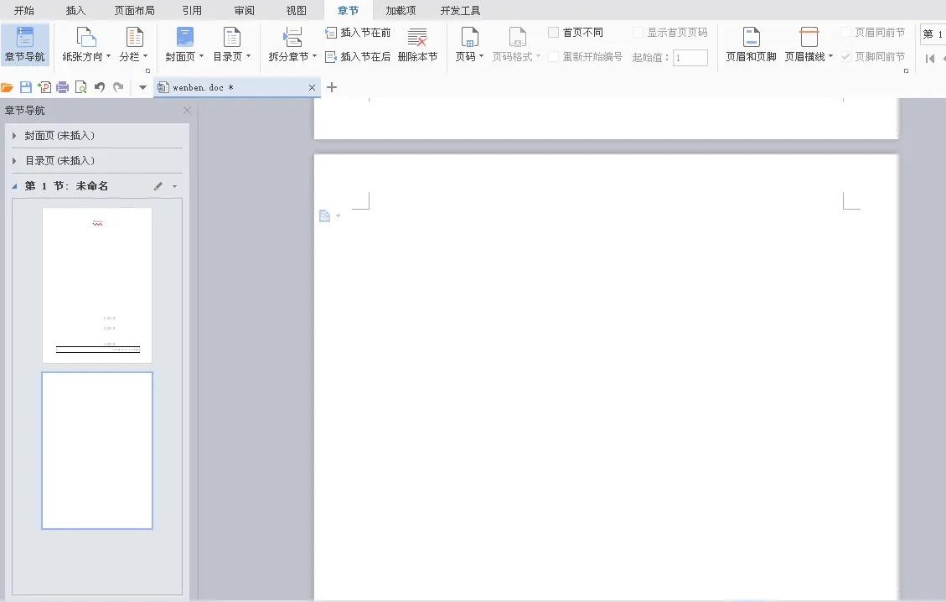The image size is (946, 602).
Task: Click 删除本节 delete section icon
Action: coord(417,38)
